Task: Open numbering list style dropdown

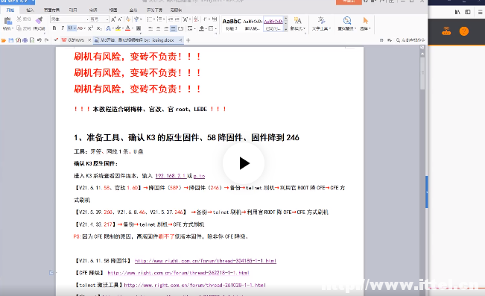Action: (164, 19)
